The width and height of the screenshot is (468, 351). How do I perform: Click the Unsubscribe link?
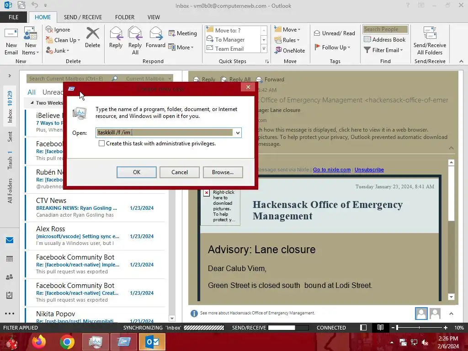tap(369, 170)
